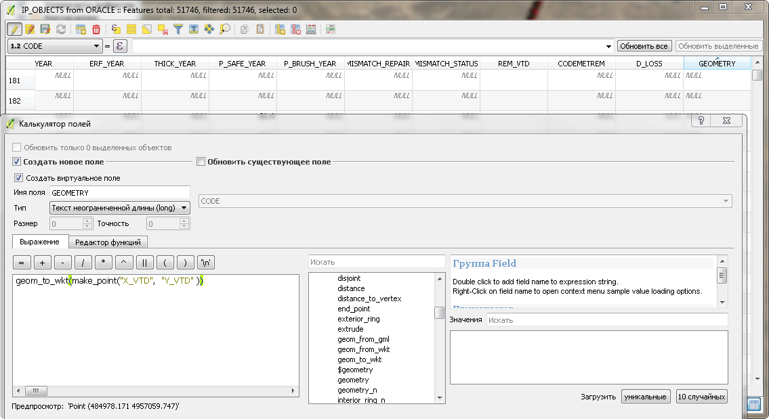Enable 'Обновить существующее поле' checkbox
The image size is (769, 419).
(201, 162)
